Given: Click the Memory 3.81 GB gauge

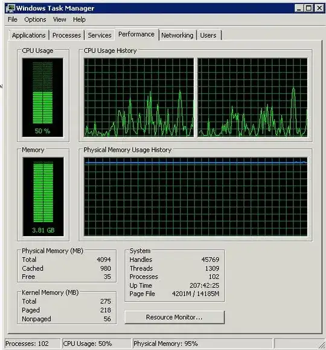Looking at the screenshot, I should click(43, 196).
